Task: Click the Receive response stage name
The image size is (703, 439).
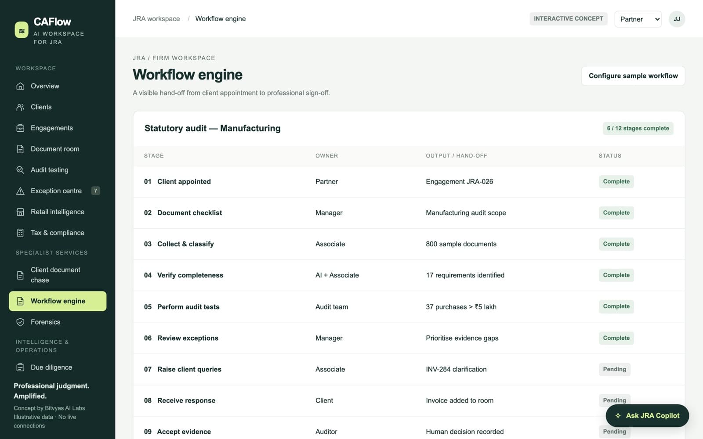Action: click(186, 400)
